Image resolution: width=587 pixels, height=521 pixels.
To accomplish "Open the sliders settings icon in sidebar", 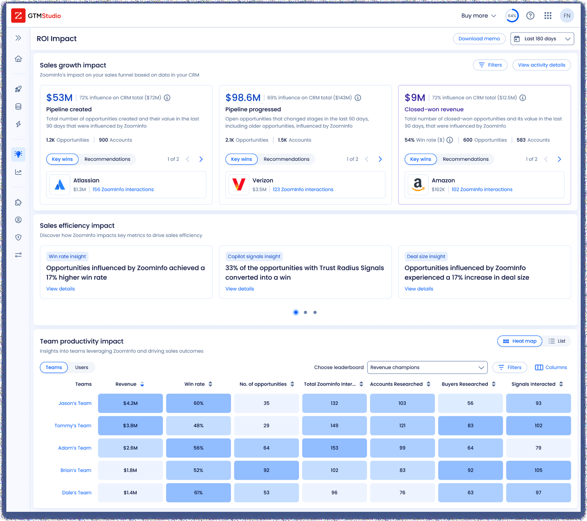I will (x=18, y=255).
